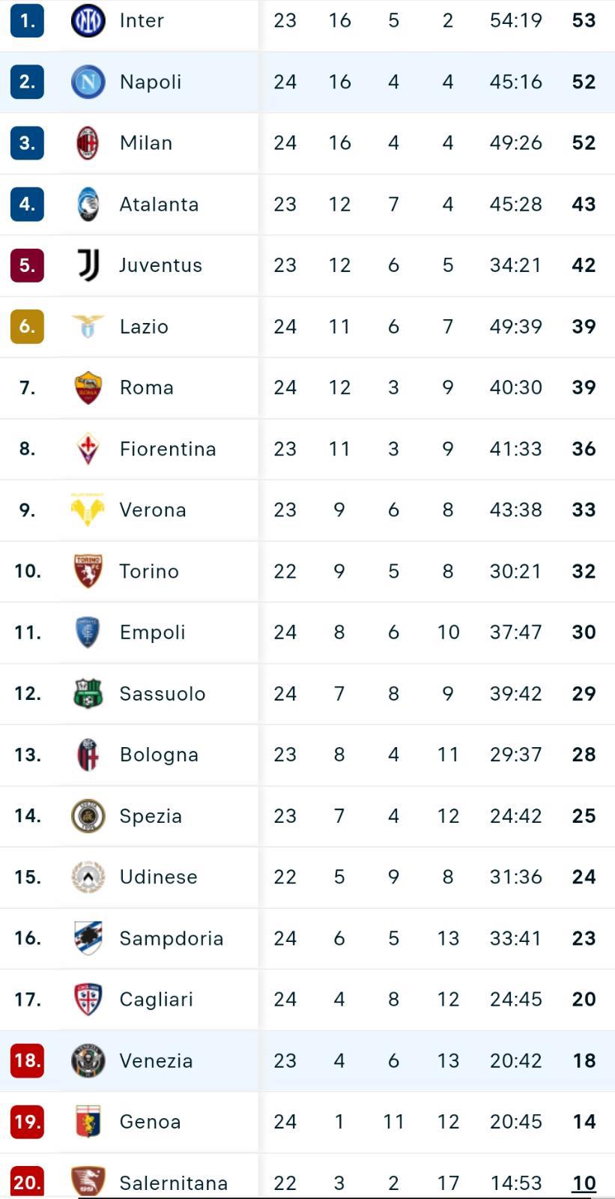
Task: Click the rank 5 maroon position badge
Action: pos(27,265)
